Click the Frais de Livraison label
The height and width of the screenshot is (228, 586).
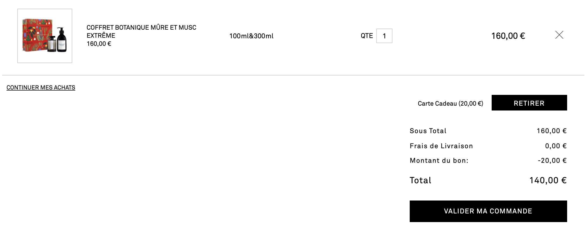441,146
